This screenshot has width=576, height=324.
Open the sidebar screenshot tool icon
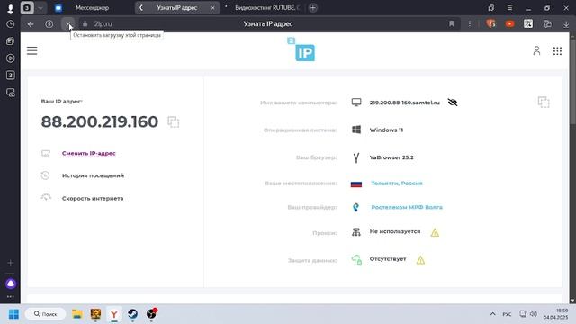point(10,93)
